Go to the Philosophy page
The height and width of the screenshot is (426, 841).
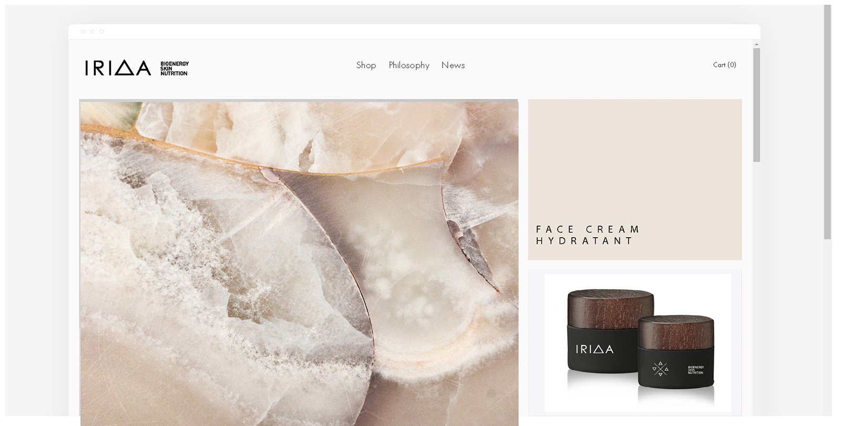[409, 65]
